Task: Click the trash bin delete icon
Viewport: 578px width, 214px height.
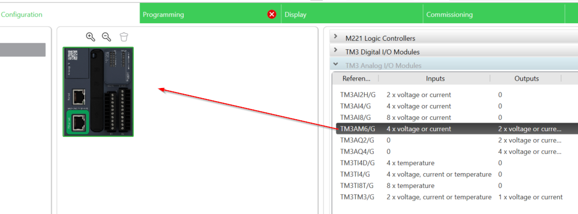Action: tap(124, 36)
